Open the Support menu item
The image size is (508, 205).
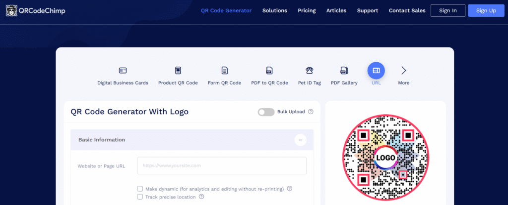368,11
